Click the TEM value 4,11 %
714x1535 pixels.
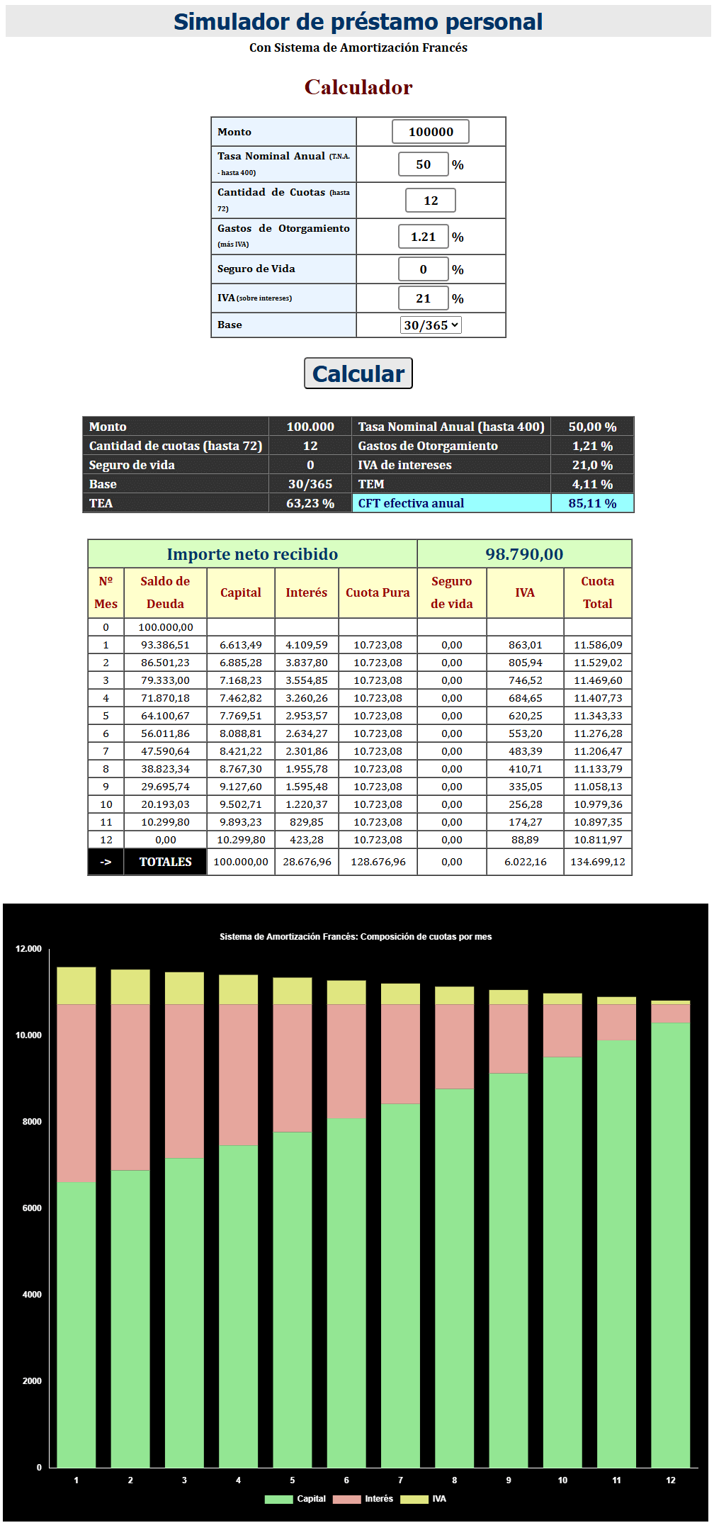pyautogui.click(x=592, y=484)
